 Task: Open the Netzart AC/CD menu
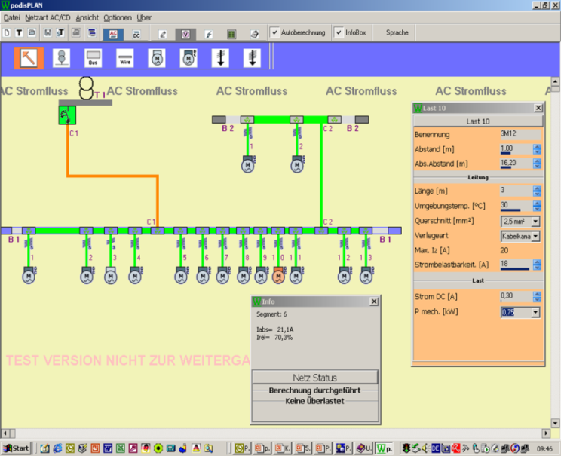[x=48, y=17]
